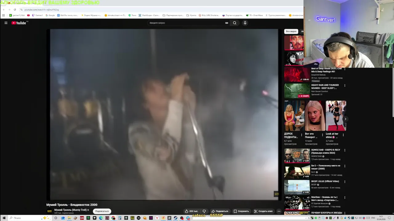This screenshot has height=221, width=394.
Task: Click the ENG language indicator in tray
Action: pyautogui.click(x=373, y=218)
